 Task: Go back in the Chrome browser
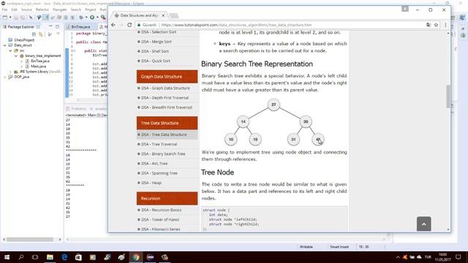(x=113, y=25)
